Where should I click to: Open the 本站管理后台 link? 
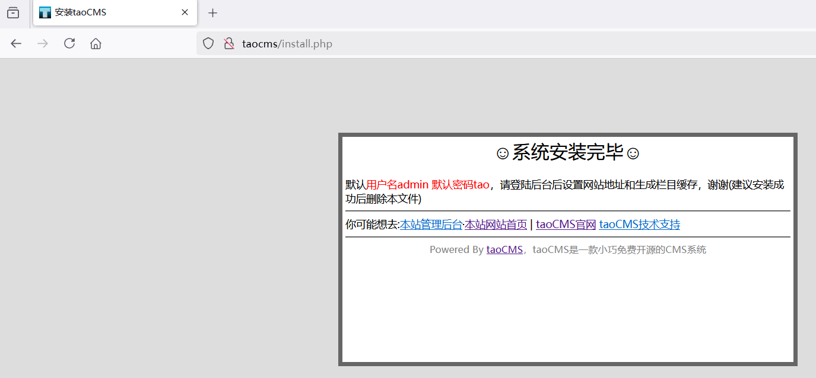(431, 225)
